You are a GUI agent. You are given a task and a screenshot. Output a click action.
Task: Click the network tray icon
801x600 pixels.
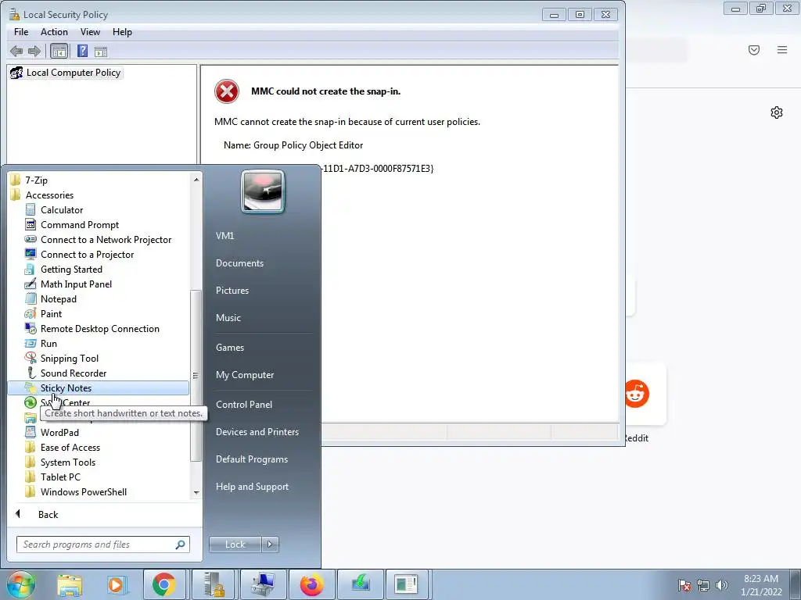pyautogui.click(x=703, y=585)
